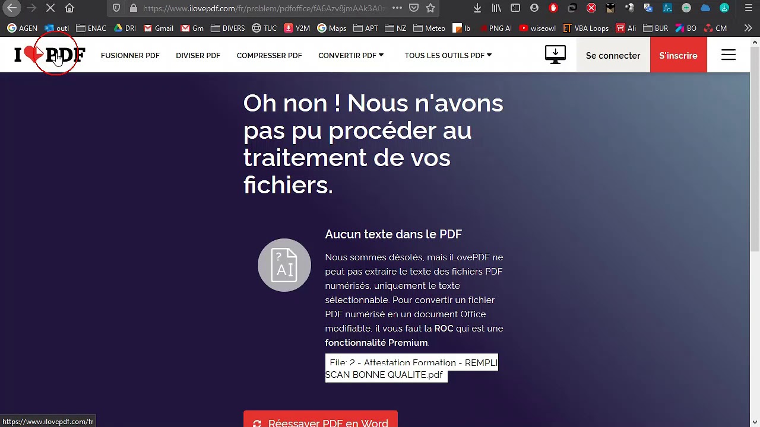Toggle the Firefox sidebar icon
Screen dimensions: 760x427
(515, 8)
